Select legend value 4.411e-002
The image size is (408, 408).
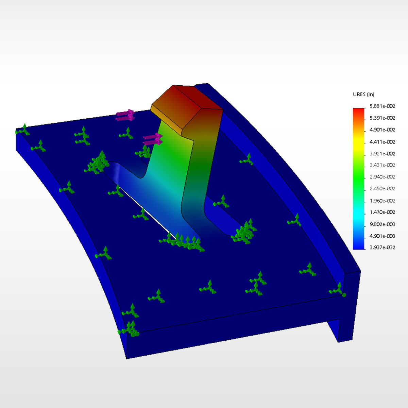click(x=382, y=142)
